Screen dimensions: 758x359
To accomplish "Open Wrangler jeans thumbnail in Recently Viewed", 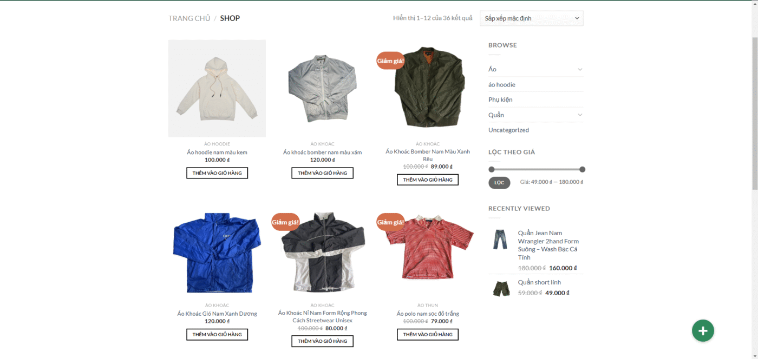I will coord(500,240).
